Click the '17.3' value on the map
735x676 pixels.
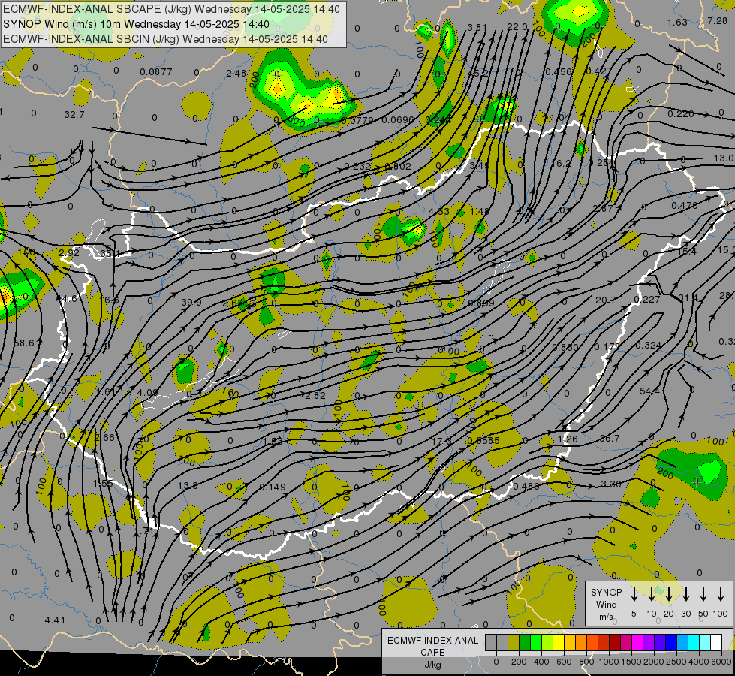click(441, 441)
